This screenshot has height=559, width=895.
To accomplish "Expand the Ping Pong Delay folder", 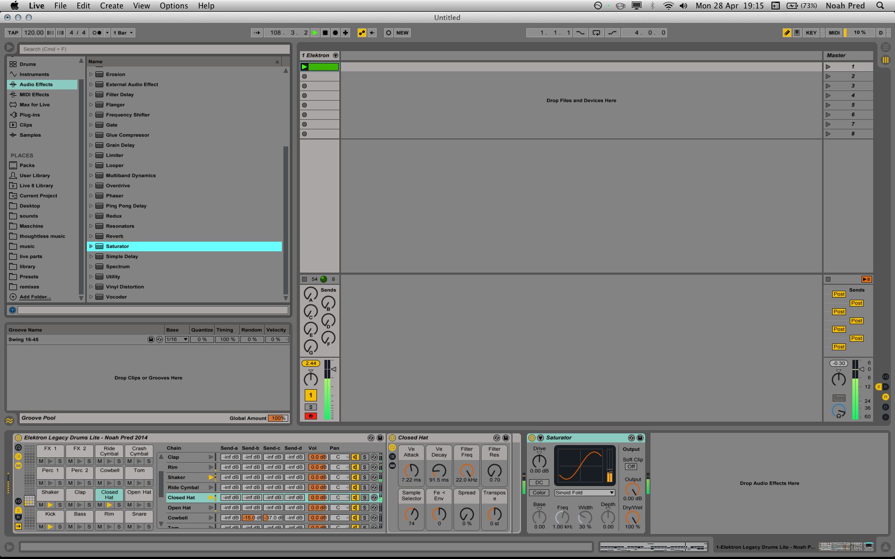I will click(91, 206).
